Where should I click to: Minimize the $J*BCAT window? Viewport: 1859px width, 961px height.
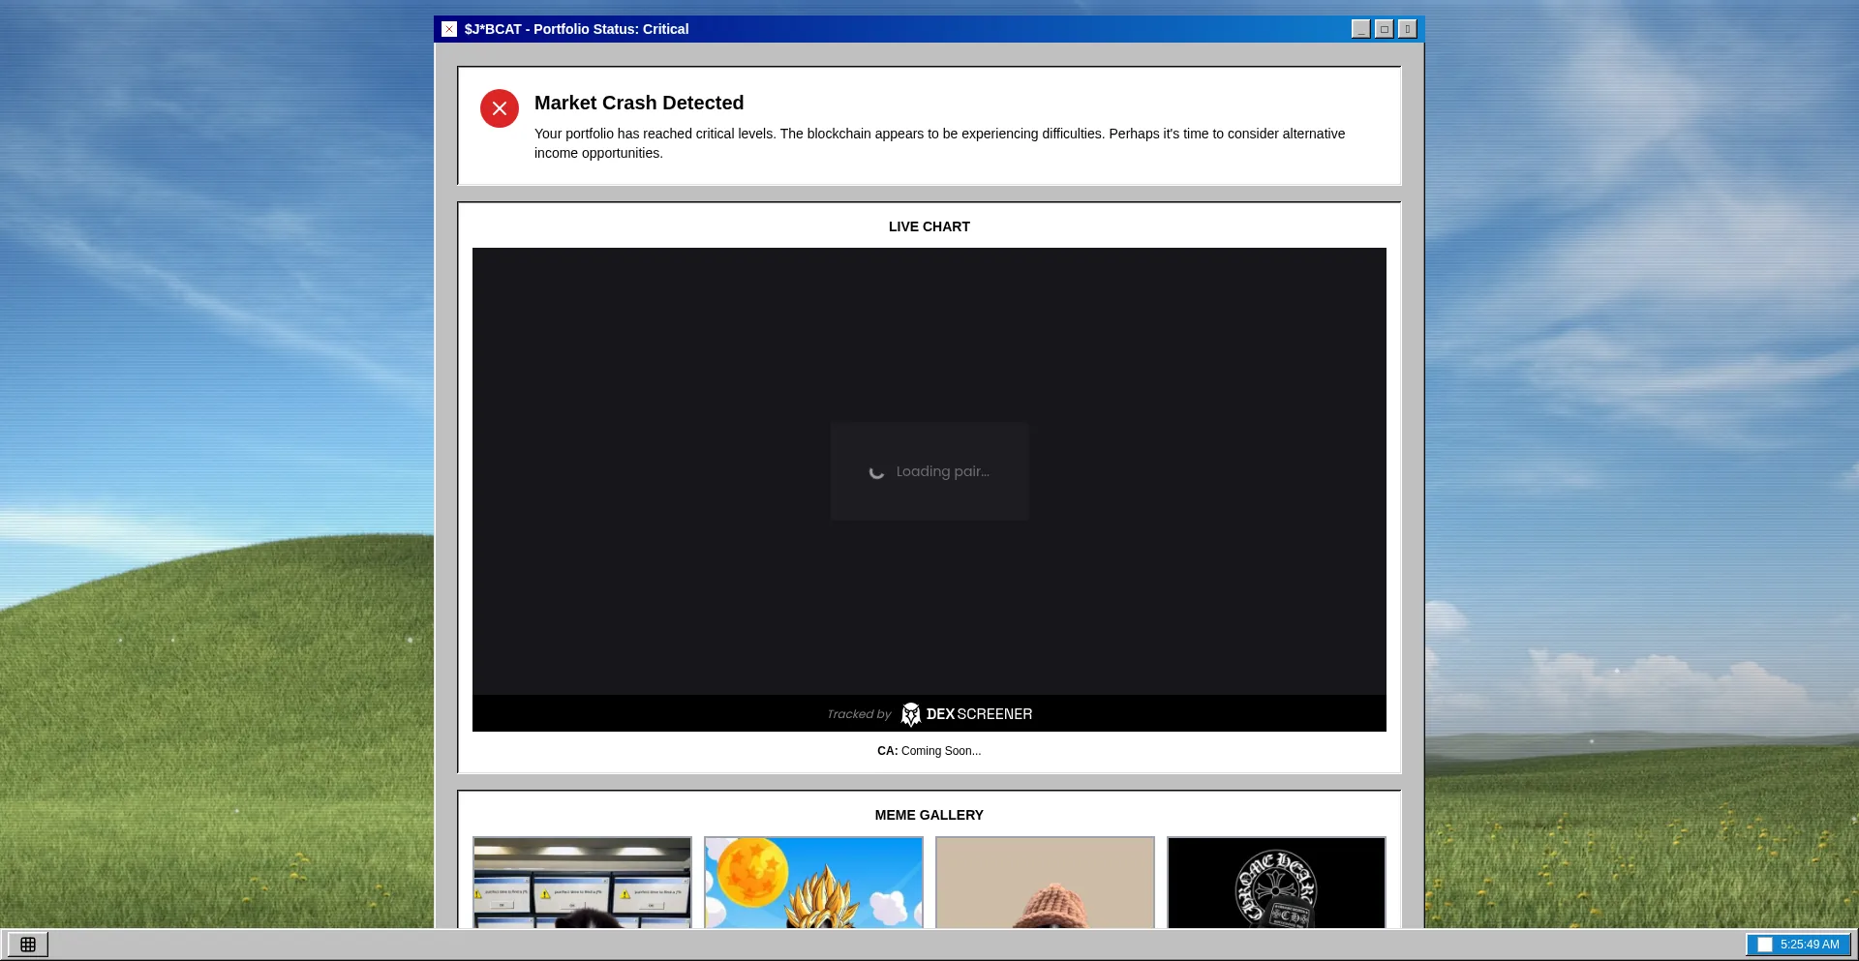coord(1360,29)
